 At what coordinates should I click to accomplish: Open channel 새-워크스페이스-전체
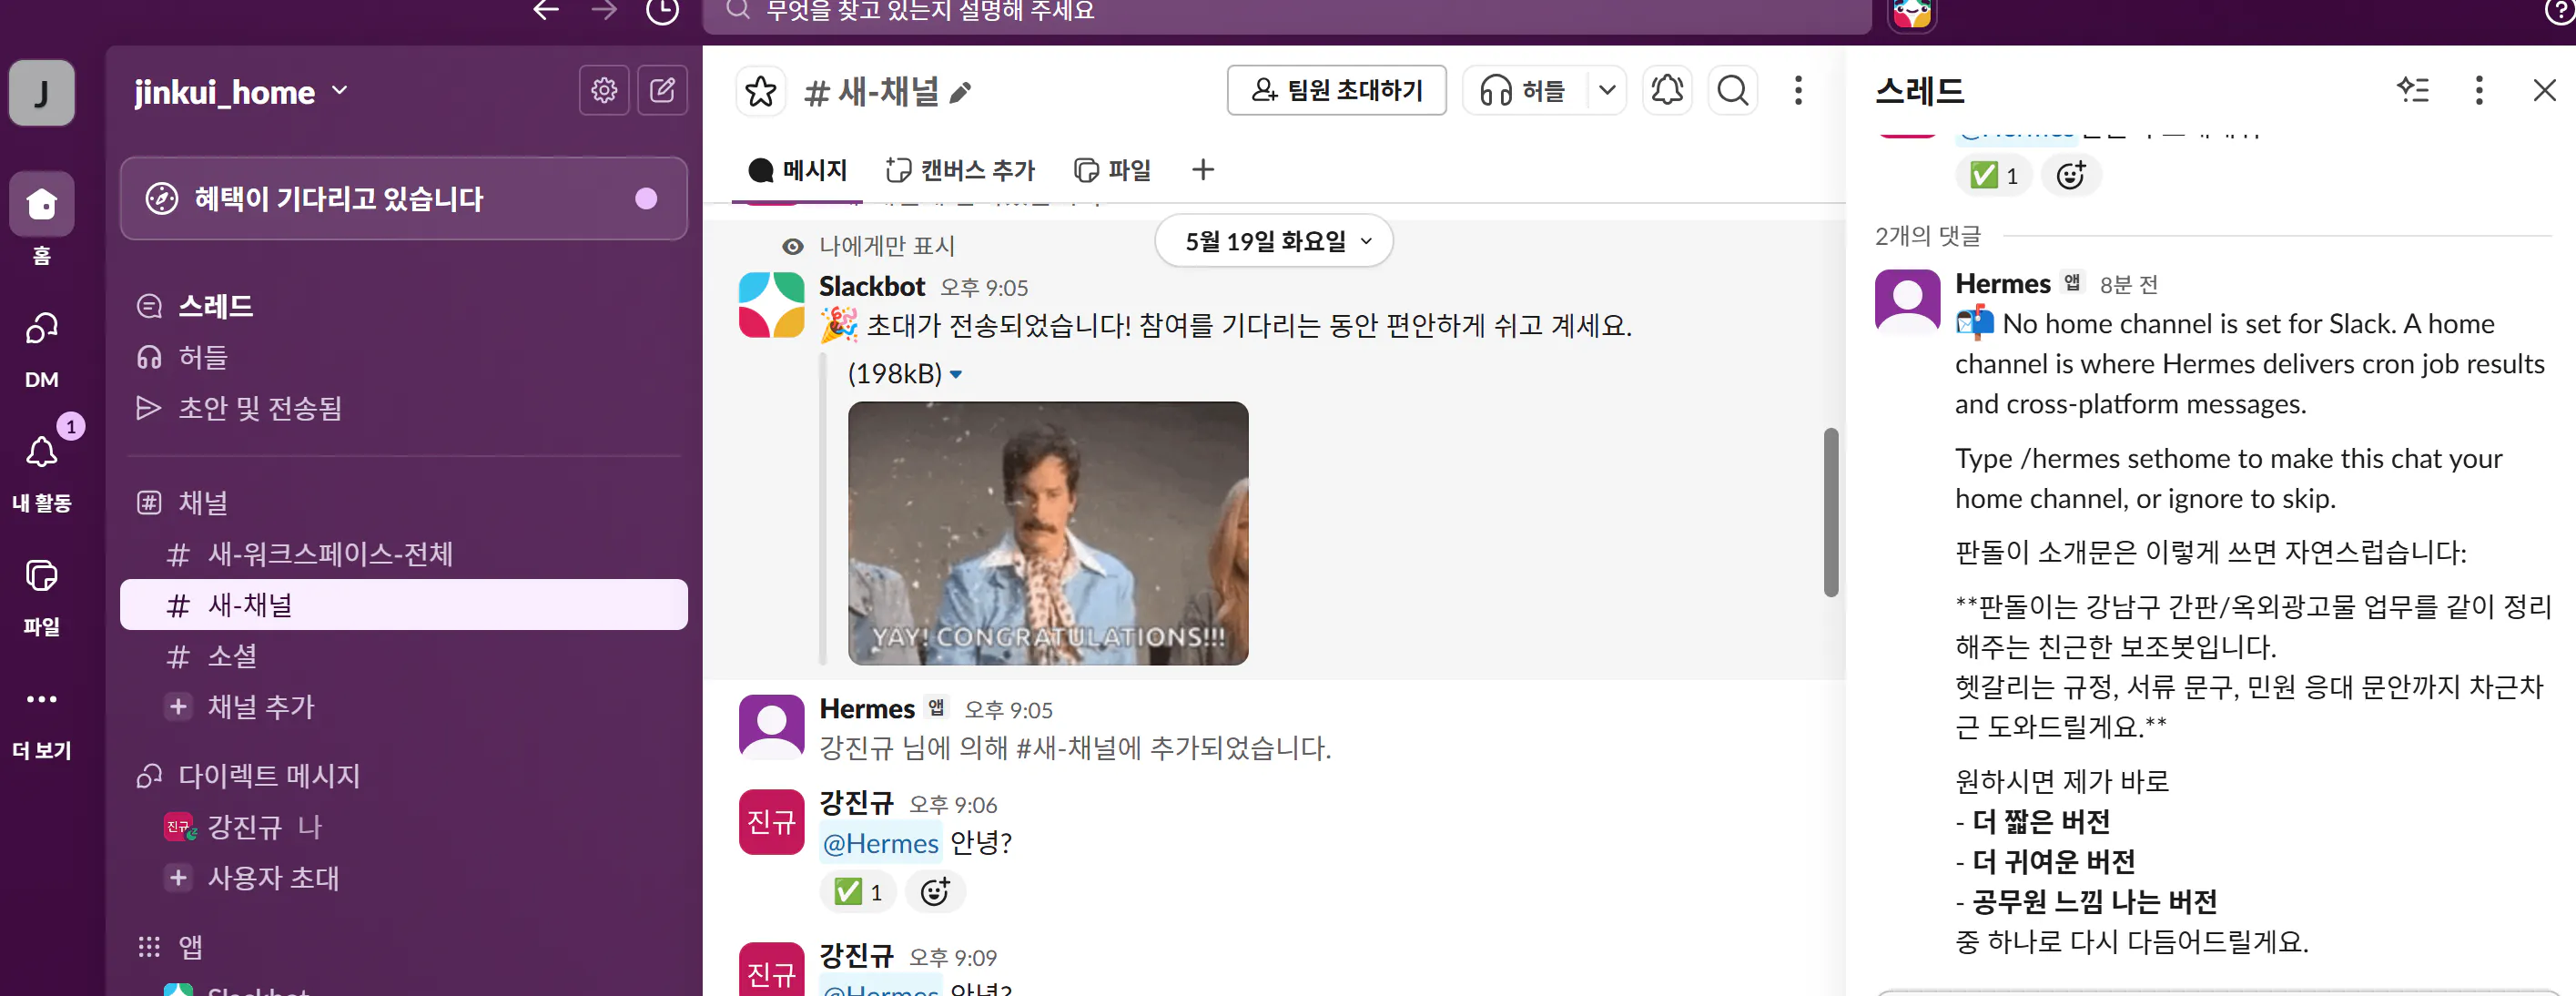pos(403,554)
